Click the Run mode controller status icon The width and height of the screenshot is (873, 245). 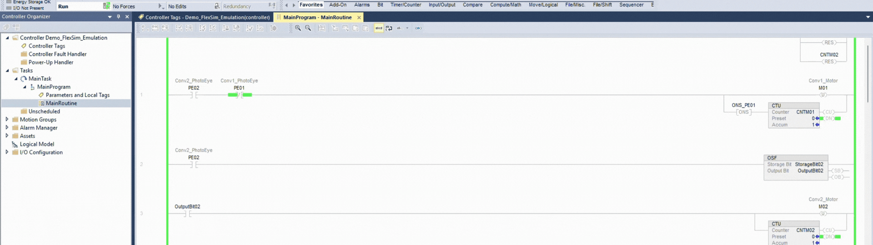coord(106,6)
